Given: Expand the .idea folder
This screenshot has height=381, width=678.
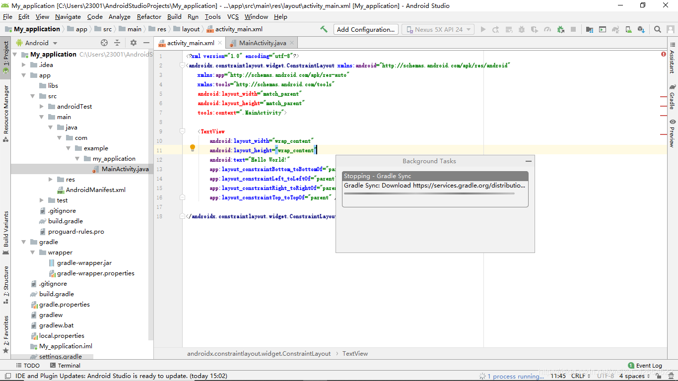Looking at the screenshot, I should coord(24,65).
